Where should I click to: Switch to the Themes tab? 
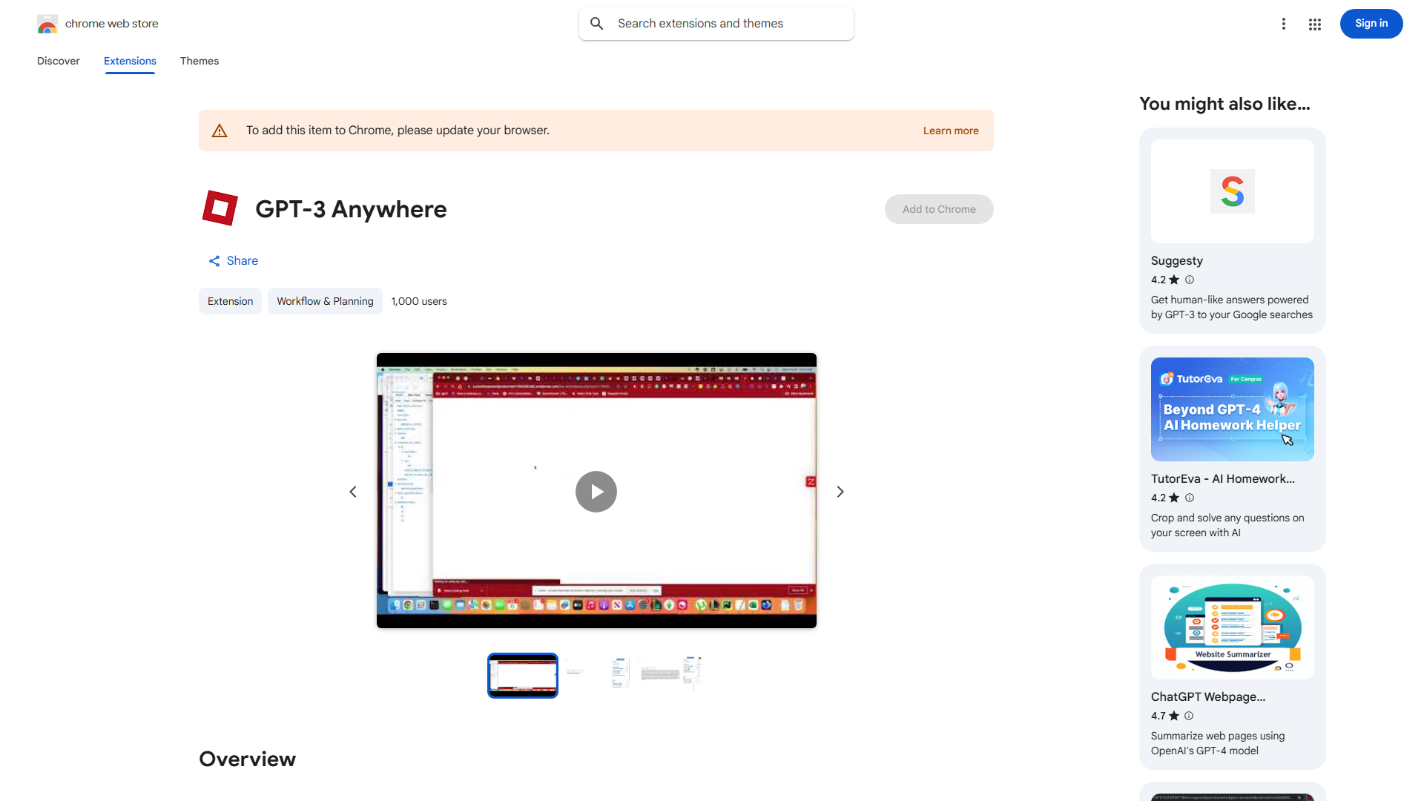(x=199, y=61)
